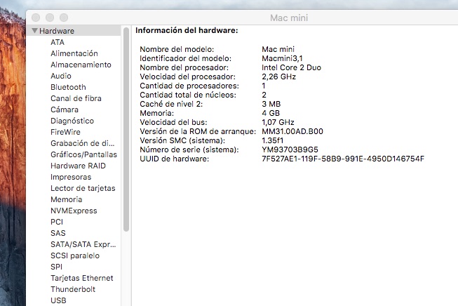458x306 pixels.
Task: Click the 4 GB memory value
Action: [x=271, y=113]
